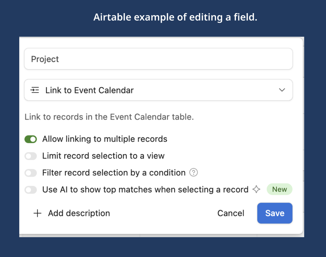This screenshot has height=257, width=326.
Task: Cancel editing the field
Action: [231, 213]
